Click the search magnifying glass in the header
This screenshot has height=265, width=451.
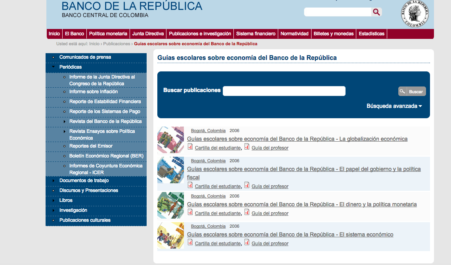(x=376, y=12)
